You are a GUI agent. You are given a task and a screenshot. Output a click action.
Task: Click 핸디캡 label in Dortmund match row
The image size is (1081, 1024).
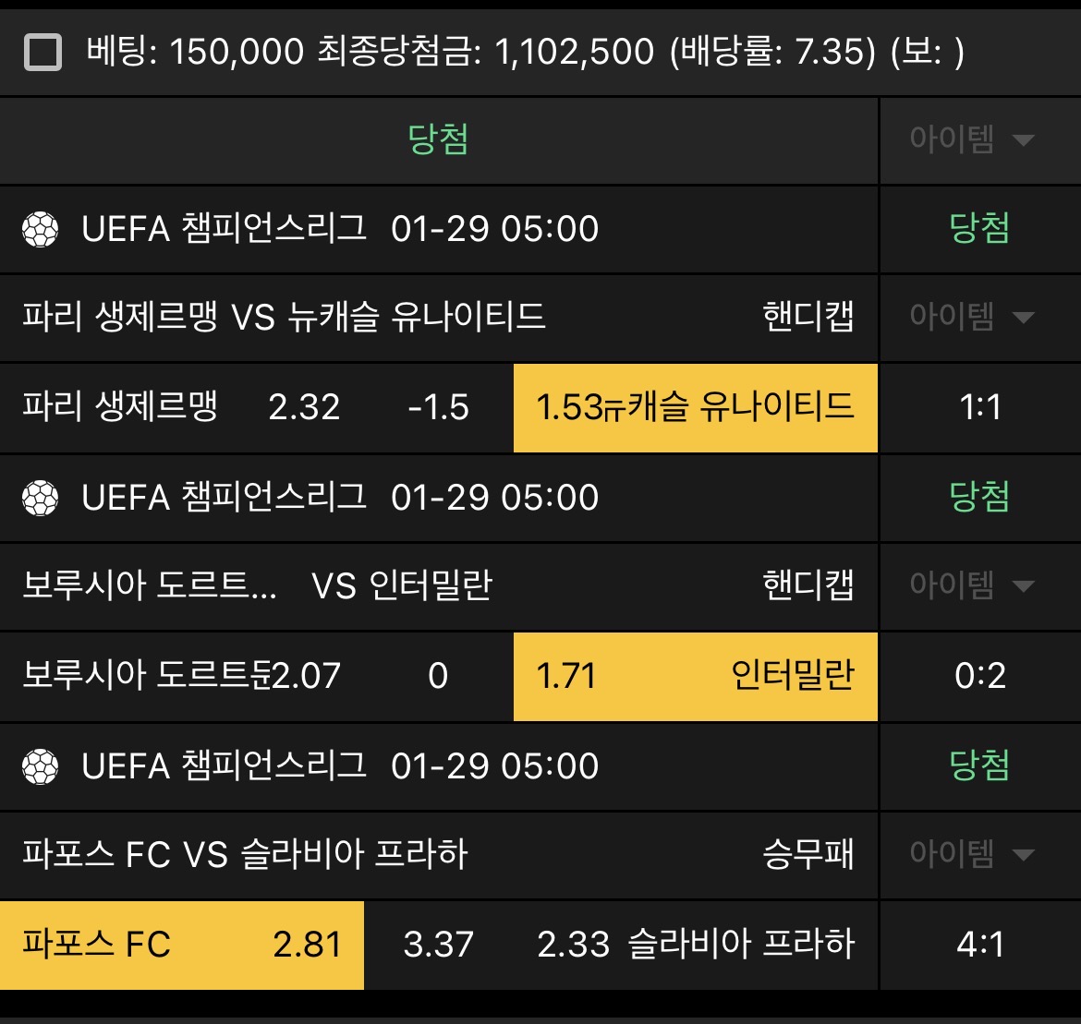[808, 586]
